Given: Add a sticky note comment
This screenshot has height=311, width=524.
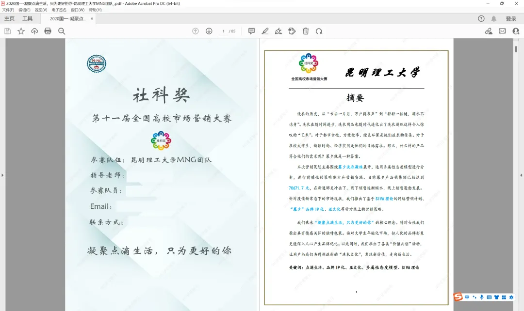Looking at the screenshot, I should 251,31.
